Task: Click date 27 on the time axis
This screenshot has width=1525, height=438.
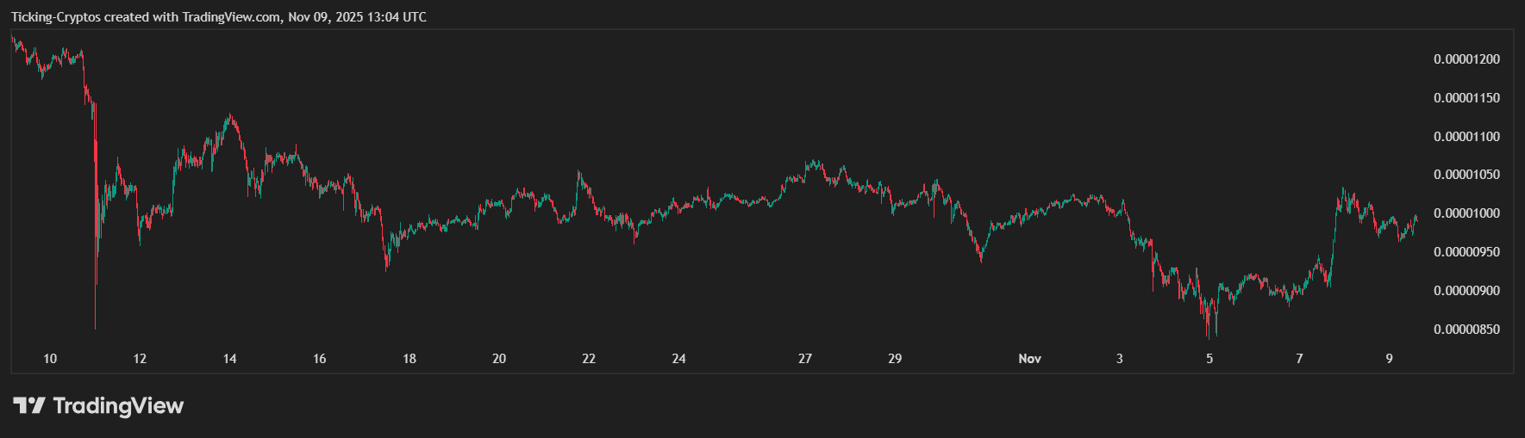Action: click(805, 359)
